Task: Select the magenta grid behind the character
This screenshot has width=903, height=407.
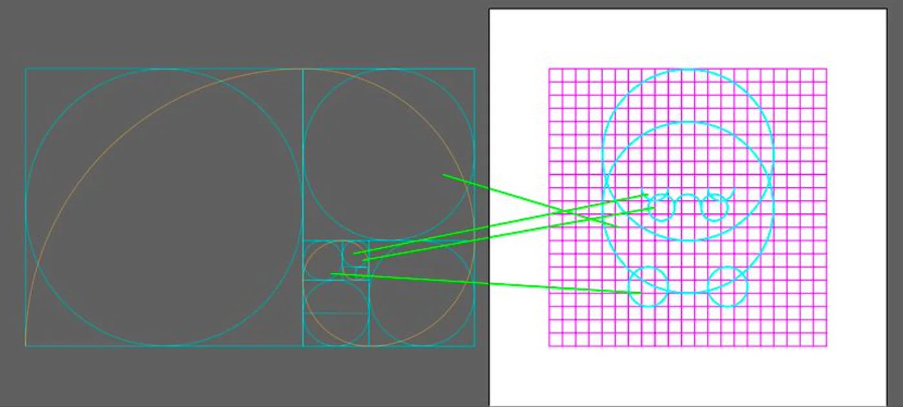Action: (x=688, y=207)
